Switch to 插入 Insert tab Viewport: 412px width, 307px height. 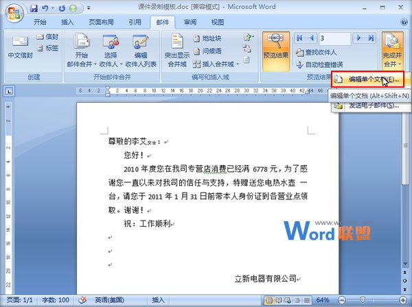click(x=67, y=23)
